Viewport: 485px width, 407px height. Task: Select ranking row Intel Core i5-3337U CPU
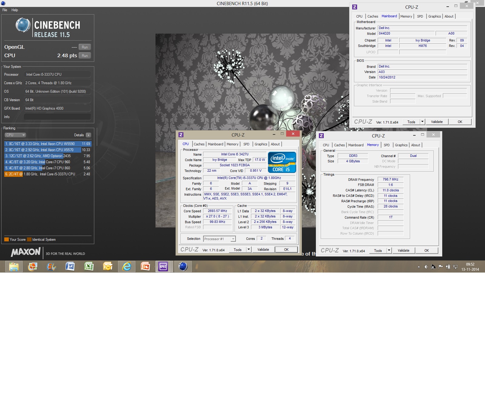coord(48,174)
